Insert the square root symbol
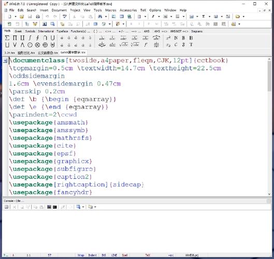 pos(124,45)
